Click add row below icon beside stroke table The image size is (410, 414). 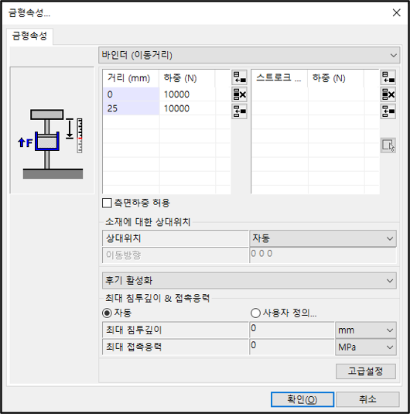(388, 111)
